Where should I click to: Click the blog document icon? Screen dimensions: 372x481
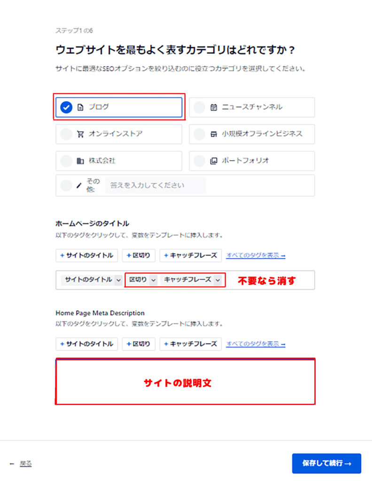tap(80, 108)
